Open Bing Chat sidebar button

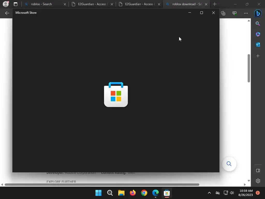pos(258,13)
